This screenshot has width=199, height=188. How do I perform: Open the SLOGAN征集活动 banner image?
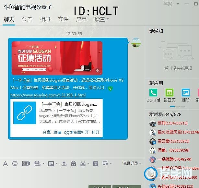(57, 58)
